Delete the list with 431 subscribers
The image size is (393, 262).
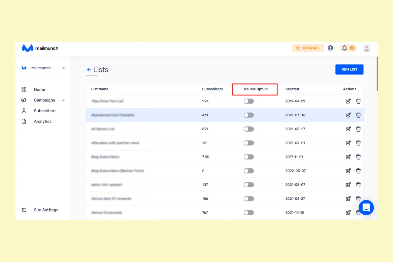coord(358,115)
